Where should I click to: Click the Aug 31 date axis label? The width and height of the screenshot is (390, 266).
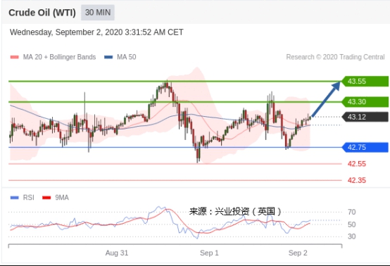coord(117,253)
